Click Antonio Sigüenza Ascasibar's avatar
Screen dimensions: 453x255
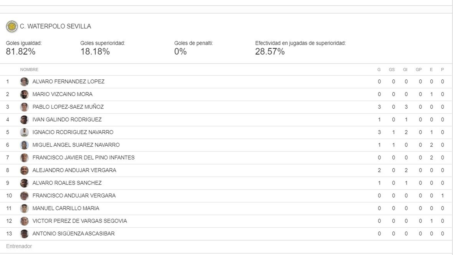click(24, 234)
